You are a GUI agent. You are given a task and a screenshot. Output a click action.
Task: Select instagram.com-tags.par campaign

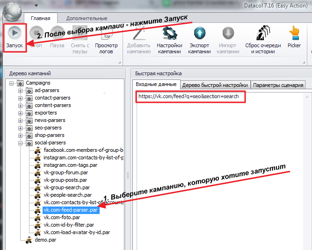(71, 165)
